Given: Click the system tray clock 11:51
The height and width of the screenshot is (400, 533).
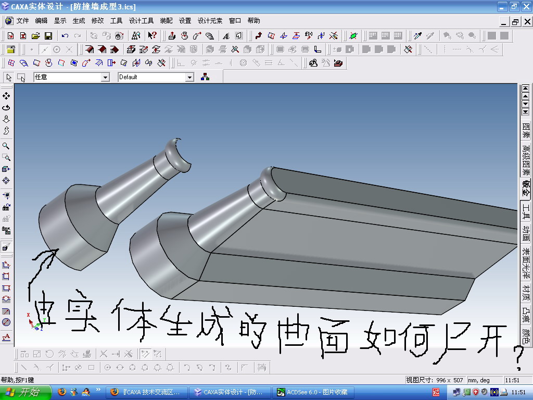Looking at the screenshot, I should tap(518, 392).
